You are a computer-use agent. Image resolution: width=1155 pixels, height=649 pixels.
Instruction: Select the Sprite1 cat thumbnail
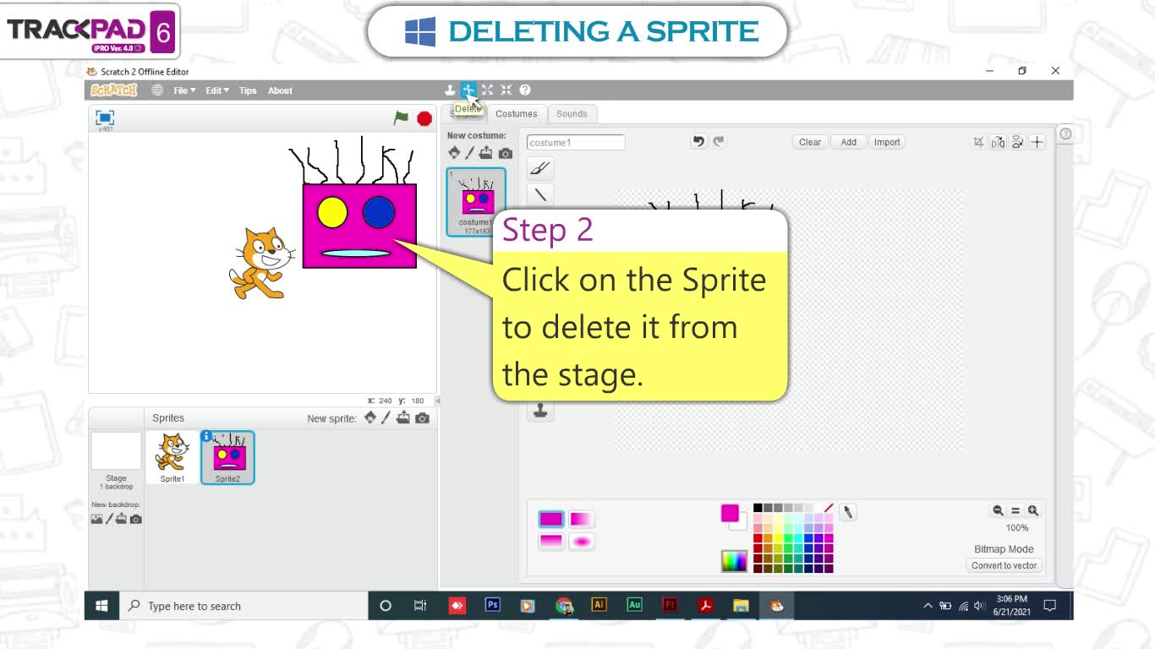[172, 457]
